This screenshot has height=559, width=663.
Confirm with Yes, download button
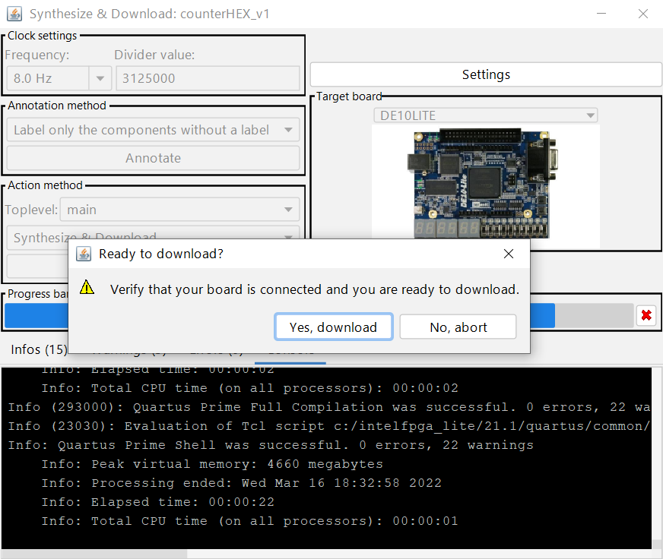[x=333, y=327]
